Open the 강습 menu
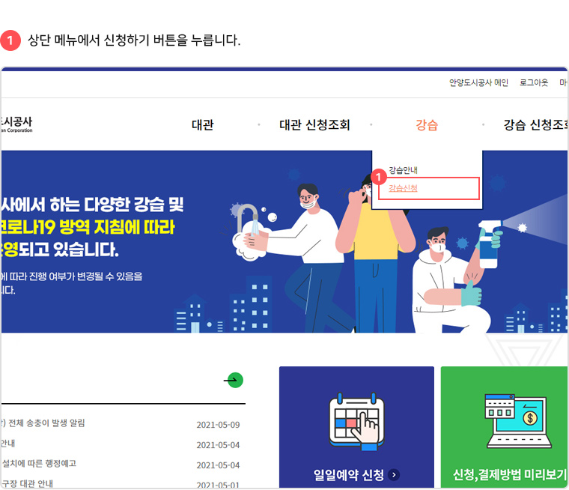 [427, 125]
